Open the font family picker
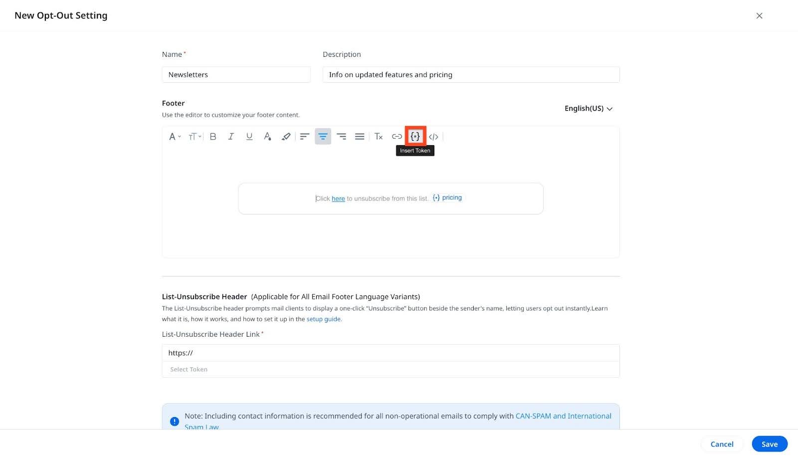The image size is (798, 458). [175, 137]
